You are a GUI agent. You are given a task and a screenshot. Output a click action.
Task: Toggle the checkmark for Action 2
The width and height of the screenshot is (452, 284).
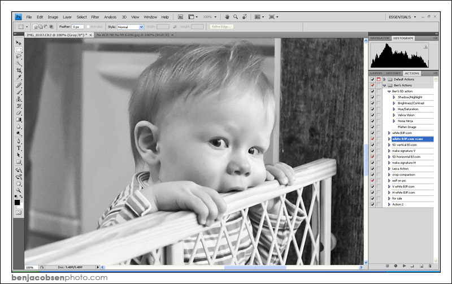[x=372, y=204]
